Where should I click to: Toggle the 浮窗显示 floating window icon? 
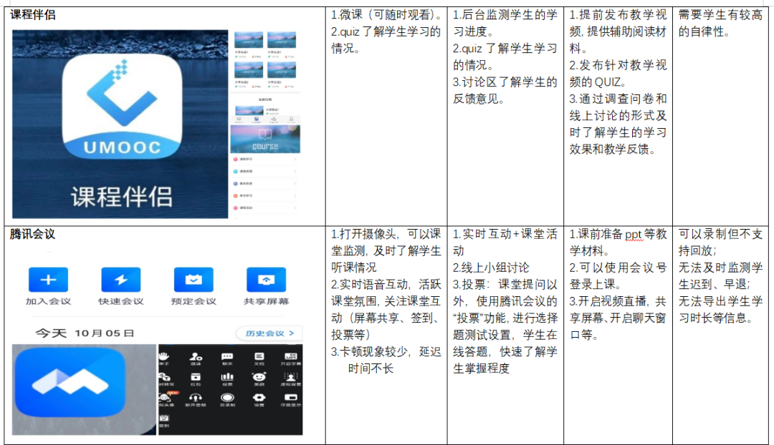point(291,397)
